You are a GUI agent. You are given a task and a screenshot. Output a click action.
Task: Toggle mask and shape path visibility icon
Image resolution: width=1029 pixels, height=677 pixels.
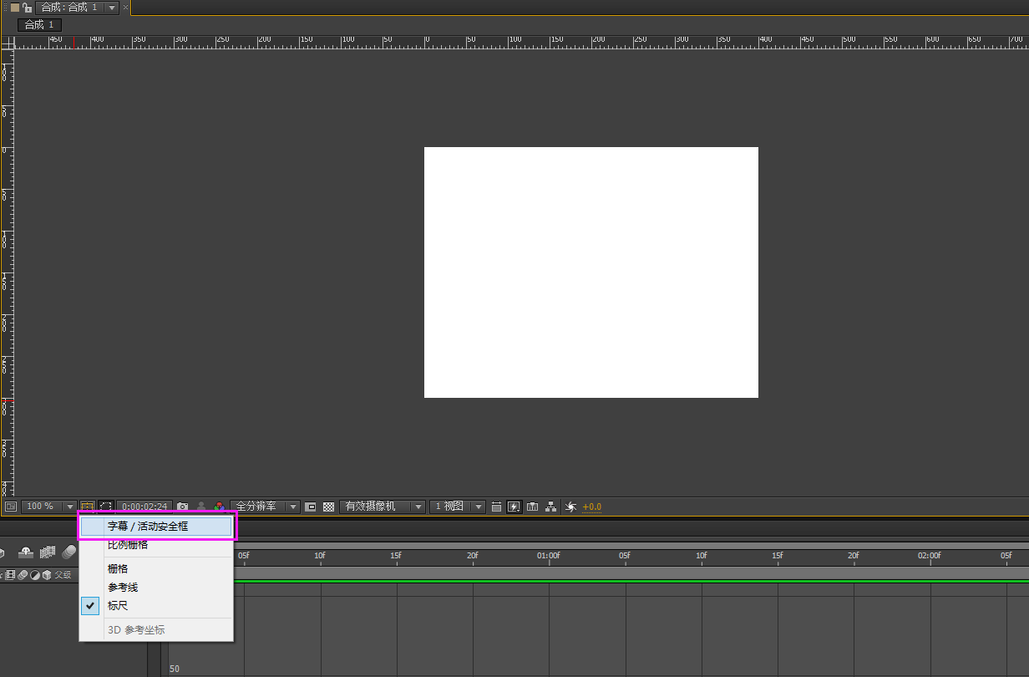click(x=106, y=506)
